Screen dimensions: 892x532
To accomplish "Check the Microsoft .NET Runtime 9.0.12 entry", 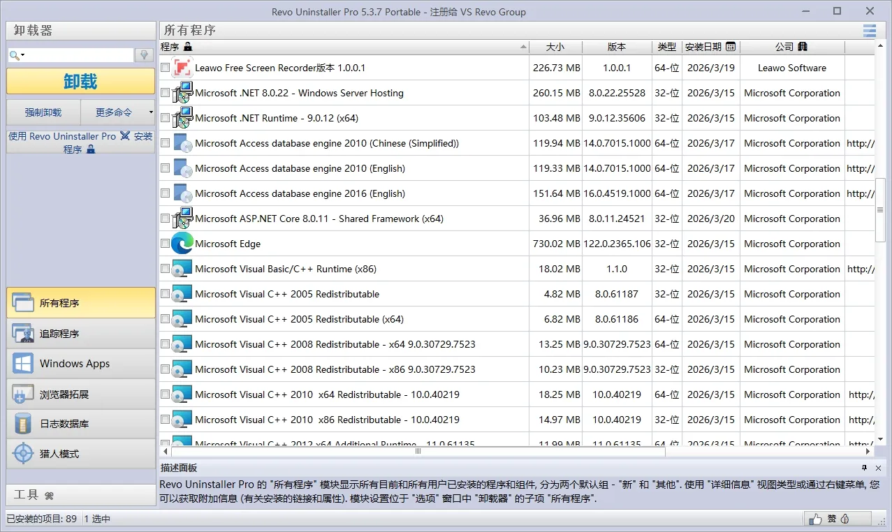I will tap(165, 118).
